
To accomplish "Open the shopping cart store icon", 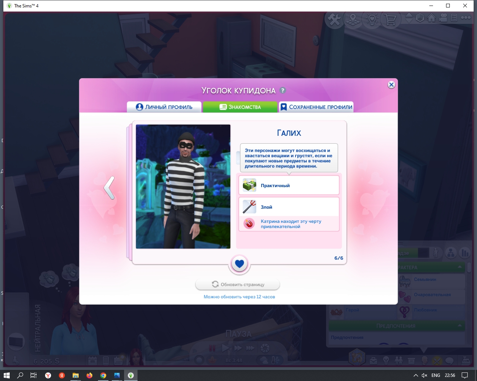I will 390,19.
